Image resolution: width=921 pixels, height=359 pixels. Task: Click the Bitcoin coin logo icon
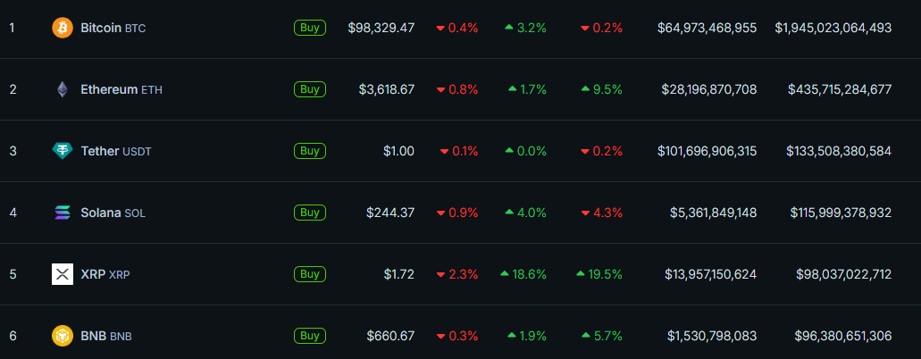click(x=63, y=28)
